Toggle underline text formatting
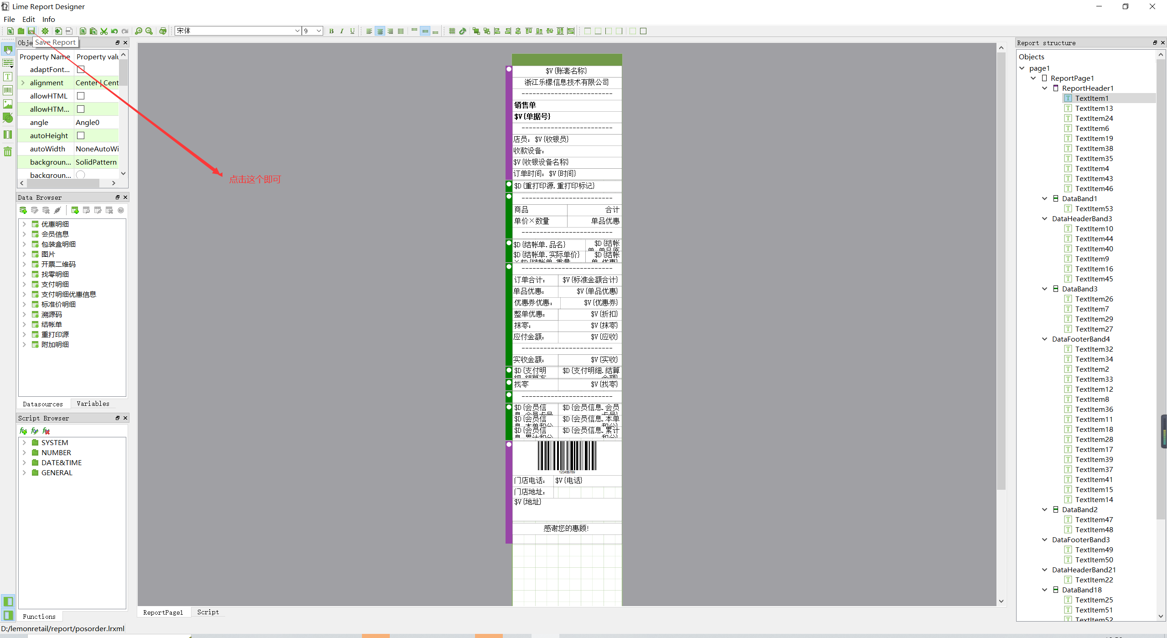1167x638 pixels. pyautogui.click(x=352, y=31)
